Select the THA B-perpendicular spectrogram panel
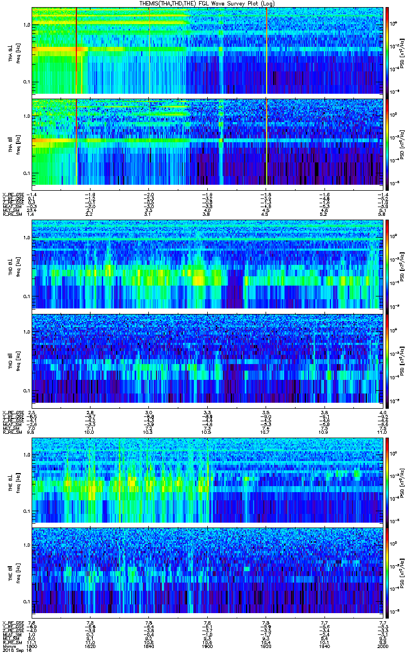The image size is (409, 654). click(x=207, y=50)
